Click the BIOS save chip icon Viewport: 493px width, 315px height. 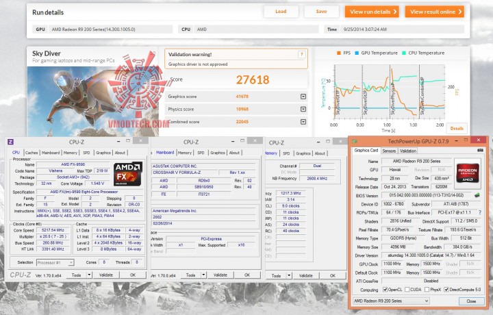[477, 195]
